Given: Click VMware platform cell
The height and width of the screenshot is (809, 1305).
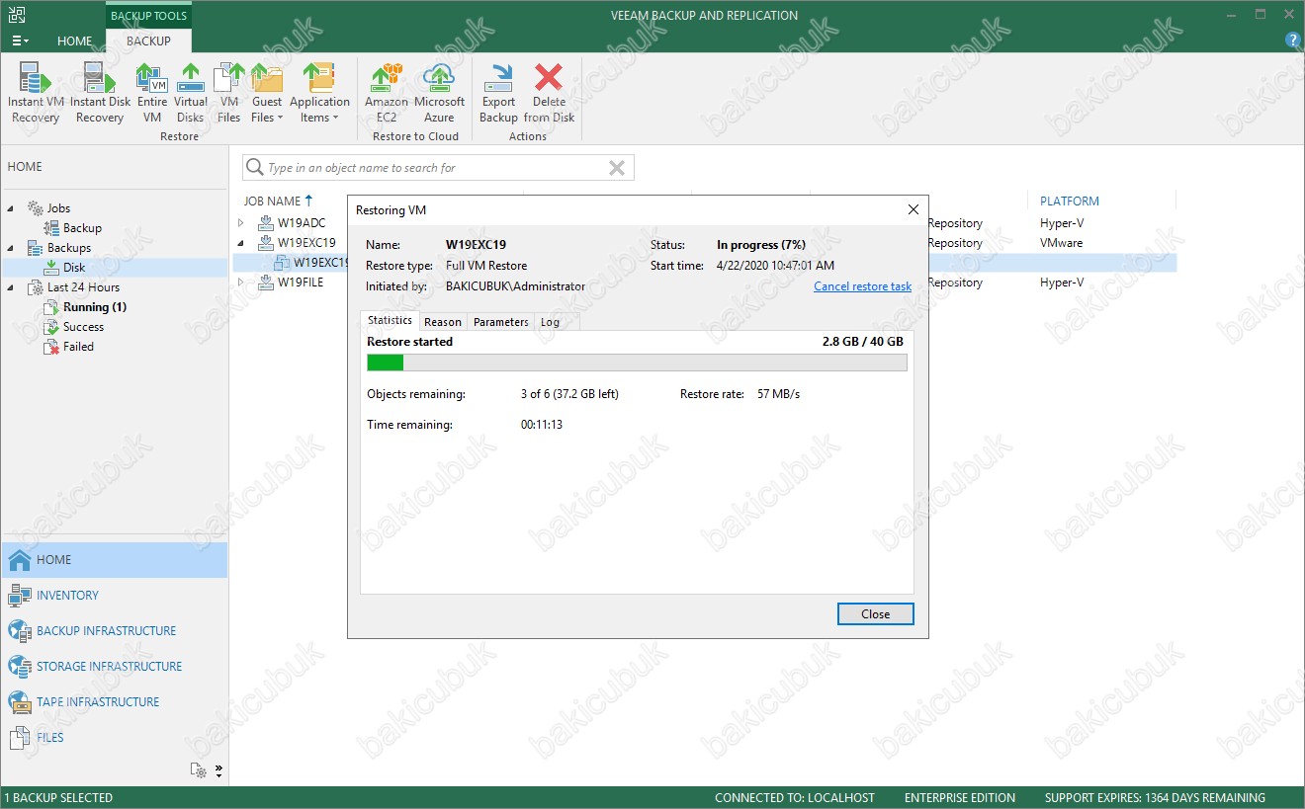Looking at the screenshot, I should coord(1061,243).
